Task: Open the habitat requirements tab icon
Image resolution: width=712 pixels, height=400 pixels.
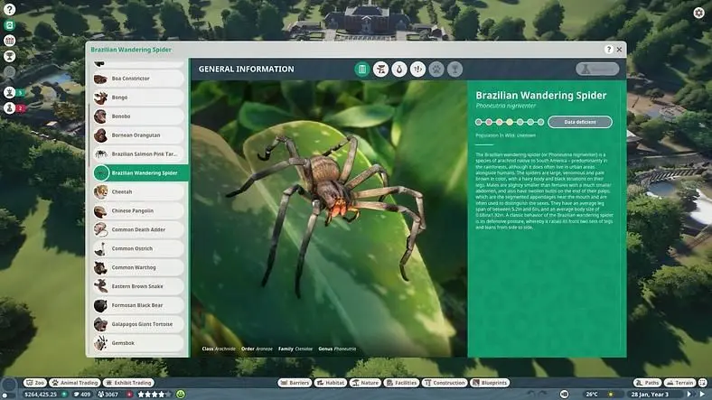Action: (x=380, y=70)
